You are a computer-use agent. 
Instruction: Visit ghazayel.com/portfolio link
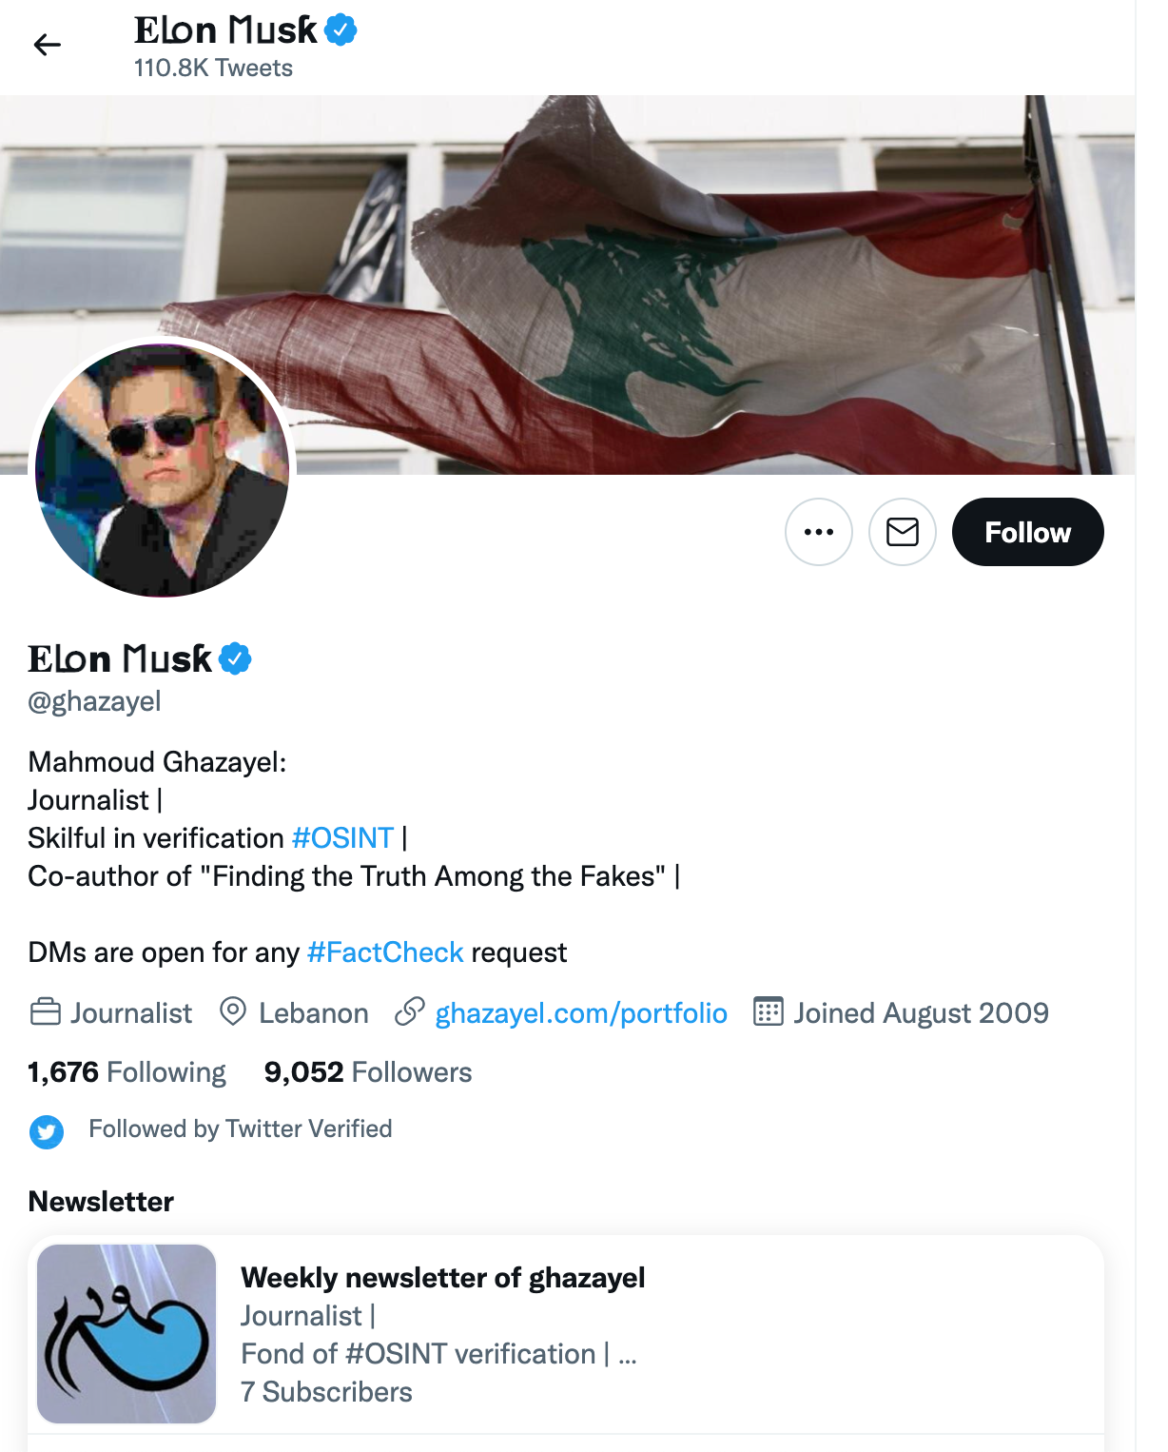(581, 1013)
